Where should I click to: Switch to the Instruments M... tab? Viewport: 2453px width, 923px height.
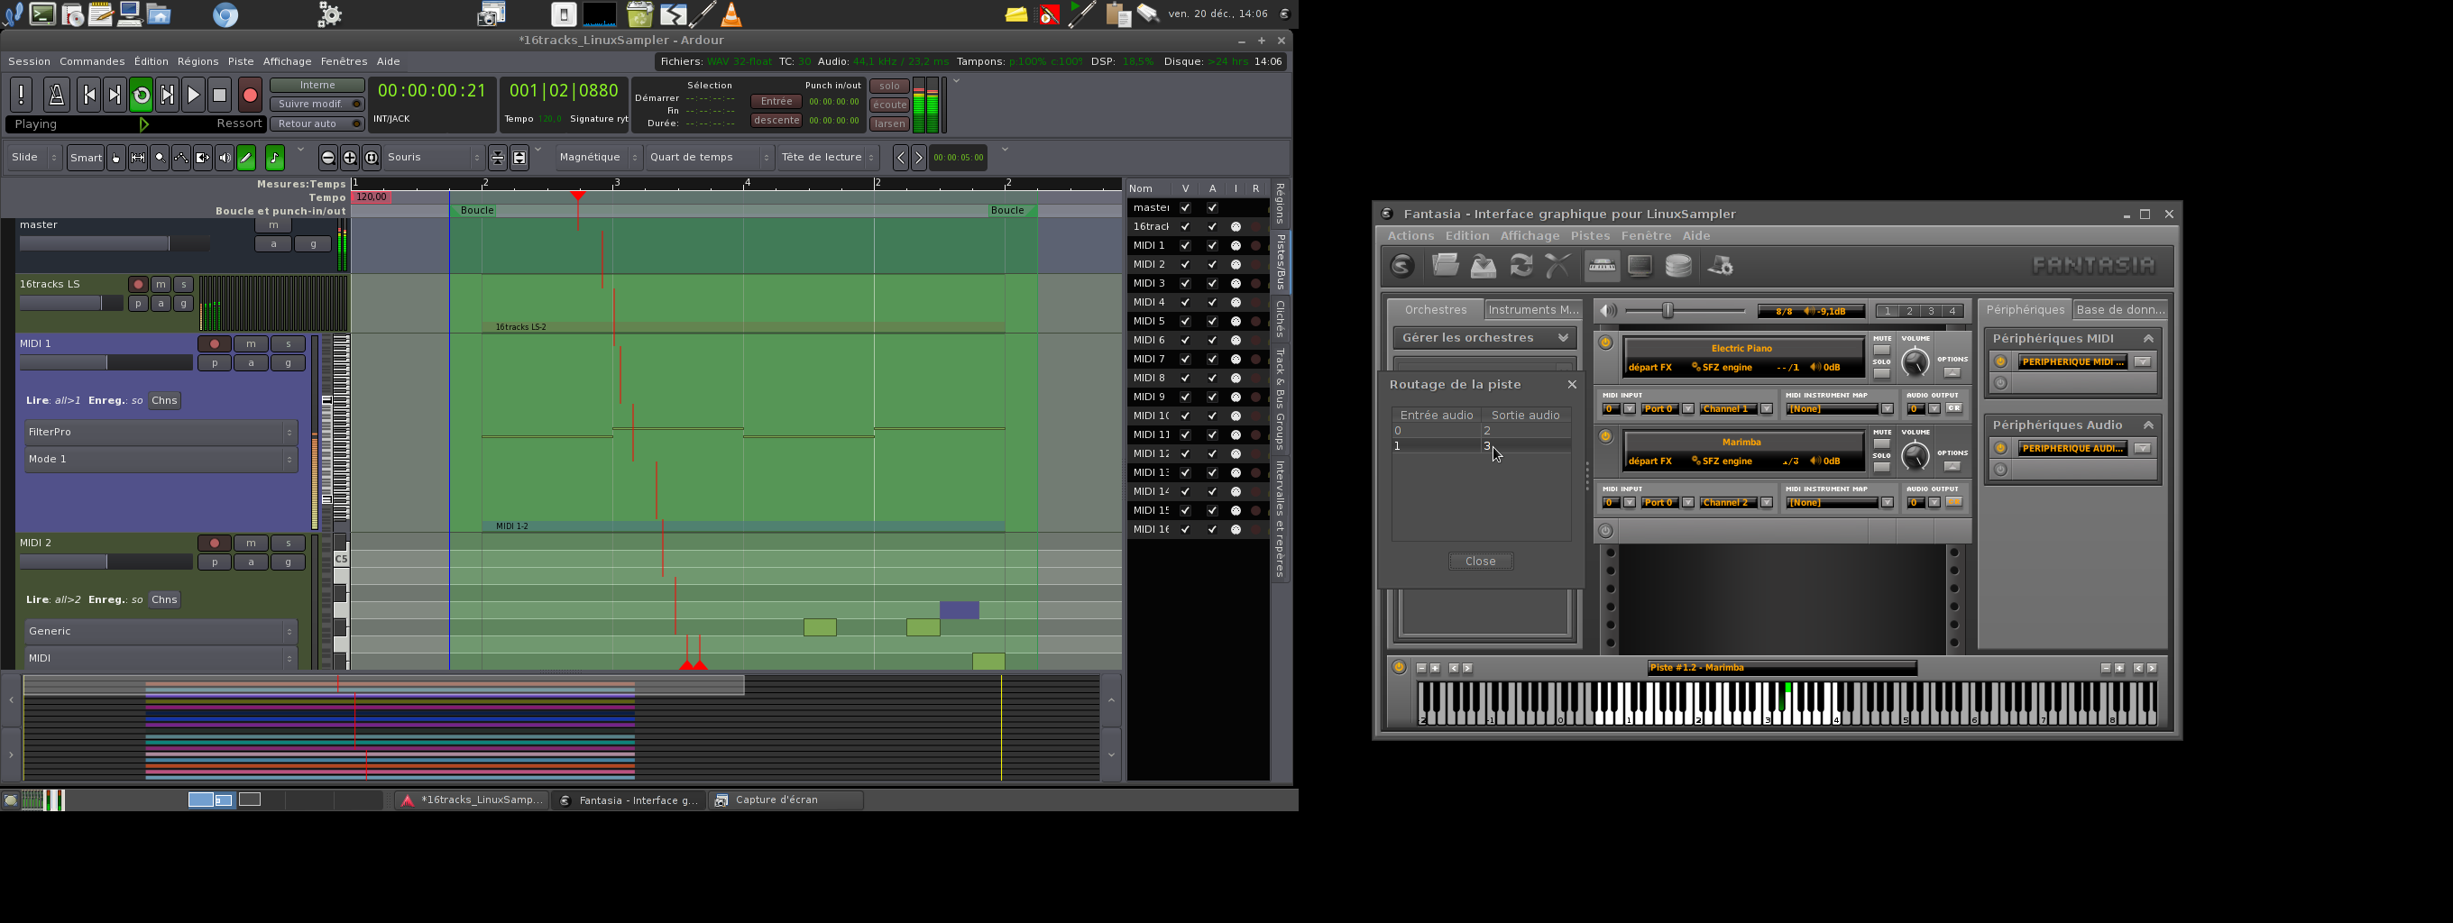click(x=1532, y=310)
